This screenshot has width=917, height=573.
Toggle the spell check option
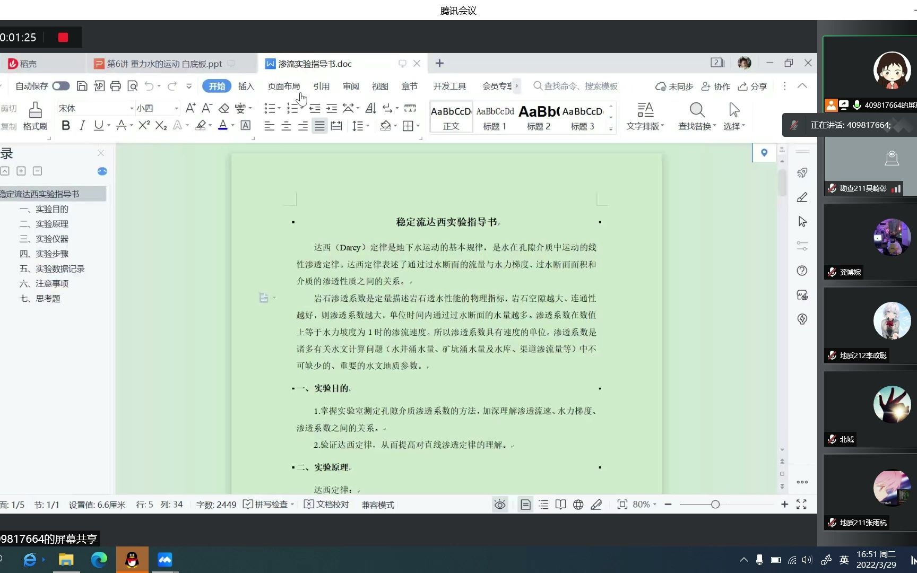[x=268, y=505]
